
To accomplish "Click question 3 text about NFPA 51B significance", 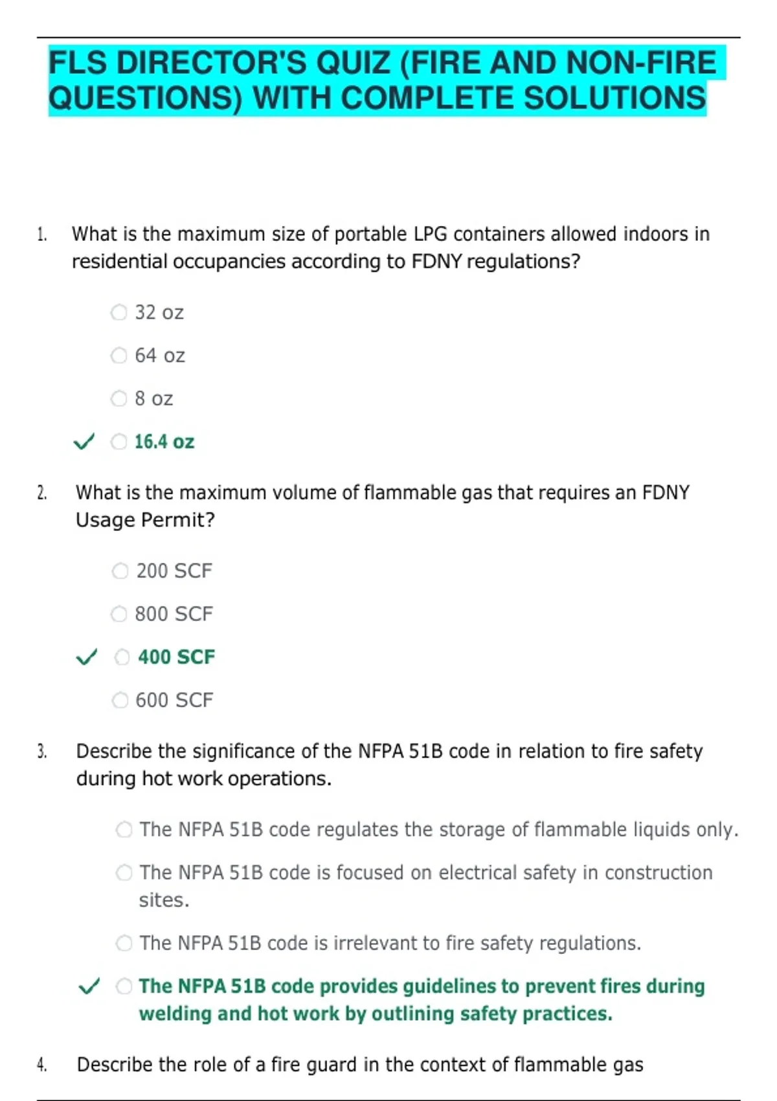I will pos(390,764).
